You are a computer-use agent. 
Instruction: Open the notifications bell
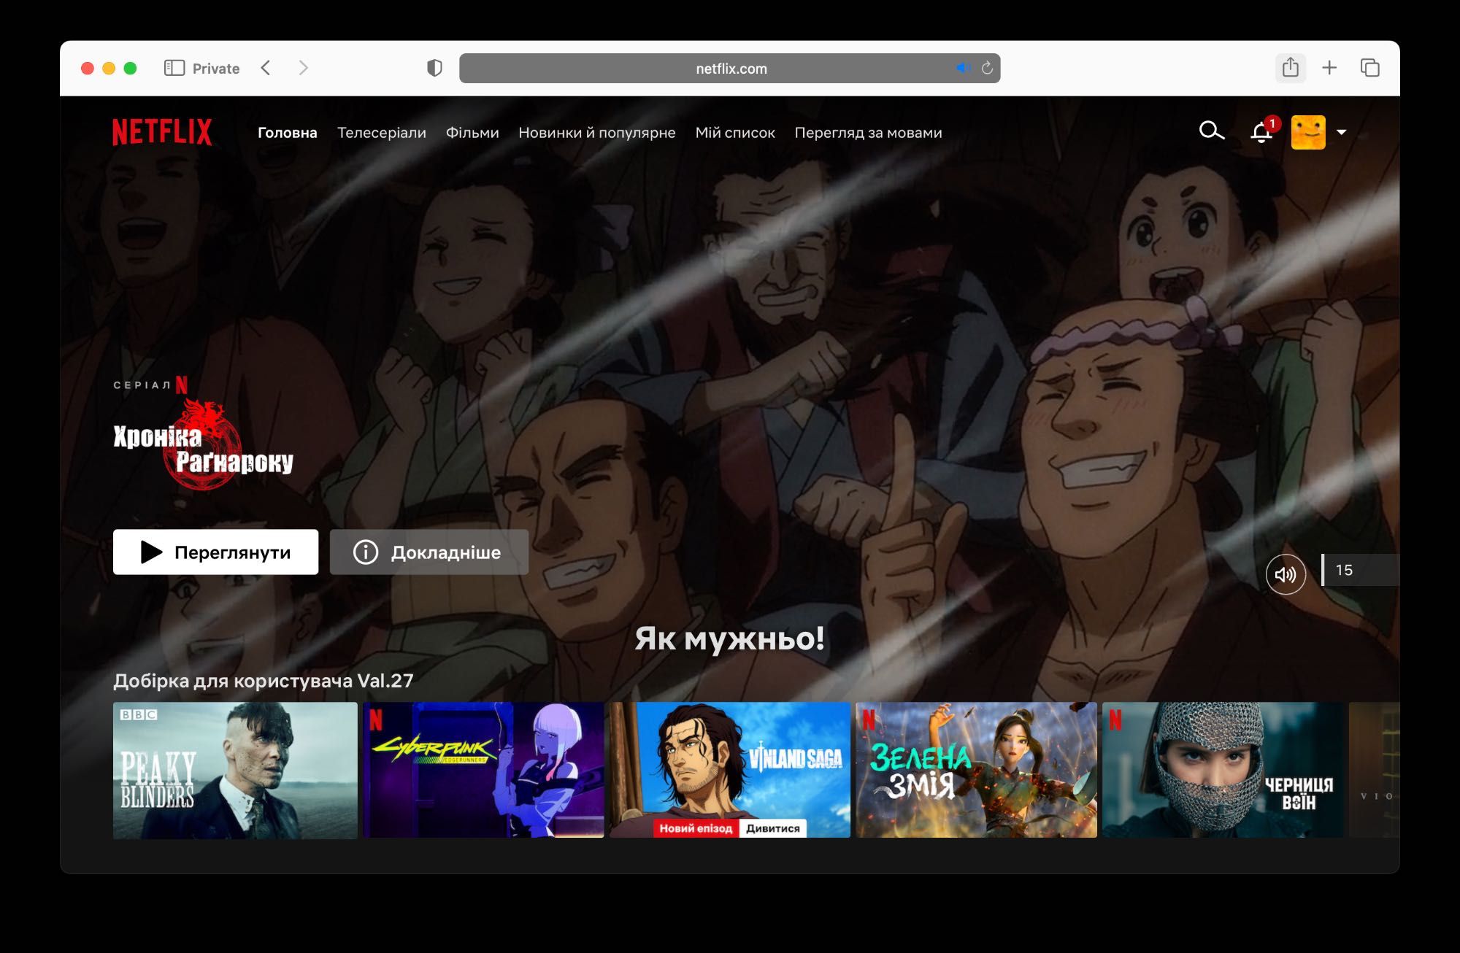pos(1261,133)
